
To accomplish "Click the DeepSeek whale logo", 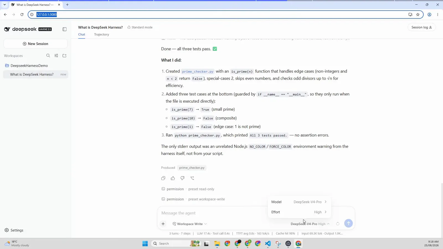I will tap(7, 29).
